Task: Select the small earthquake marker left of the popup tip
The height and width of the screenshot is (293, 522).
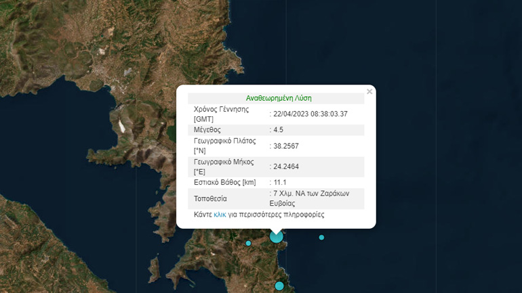Action: pos(248,243)
